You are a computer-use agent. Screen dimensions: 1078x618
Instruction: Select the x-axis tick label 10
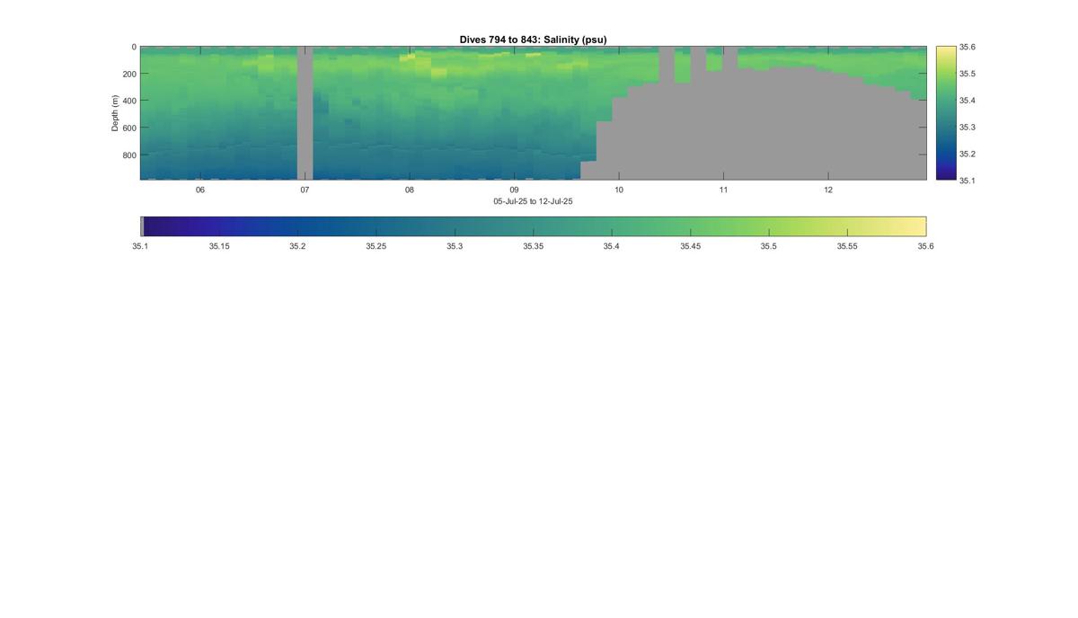click(x=619, y=190)
